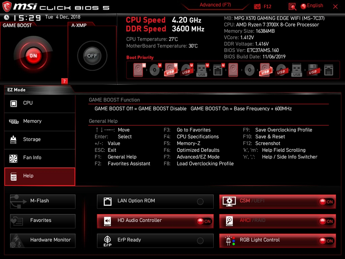Click the LAN Option ROM icon

pyautogui.click(x=108, y=202)
